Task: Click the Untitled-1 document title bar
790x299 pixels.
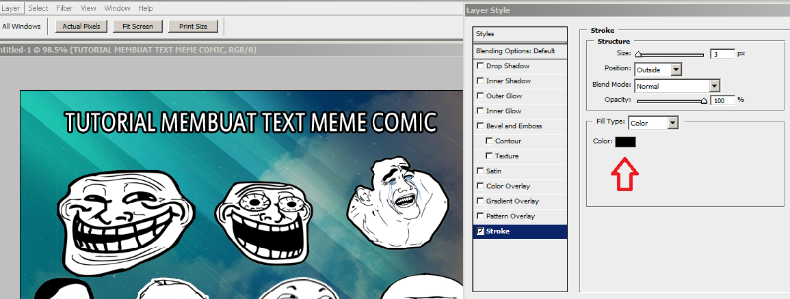Action: pos(231,50)
